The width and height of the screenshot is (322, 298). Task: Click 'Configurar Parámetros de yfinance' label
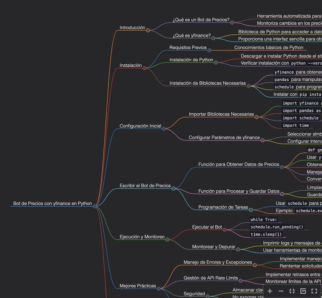(x=224, y=138)
